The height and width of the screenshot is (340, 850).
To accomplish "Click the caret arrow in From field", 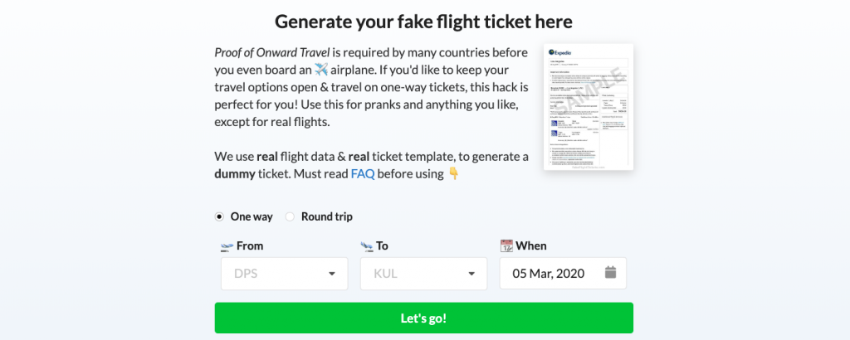I will [x=332, y=274].
